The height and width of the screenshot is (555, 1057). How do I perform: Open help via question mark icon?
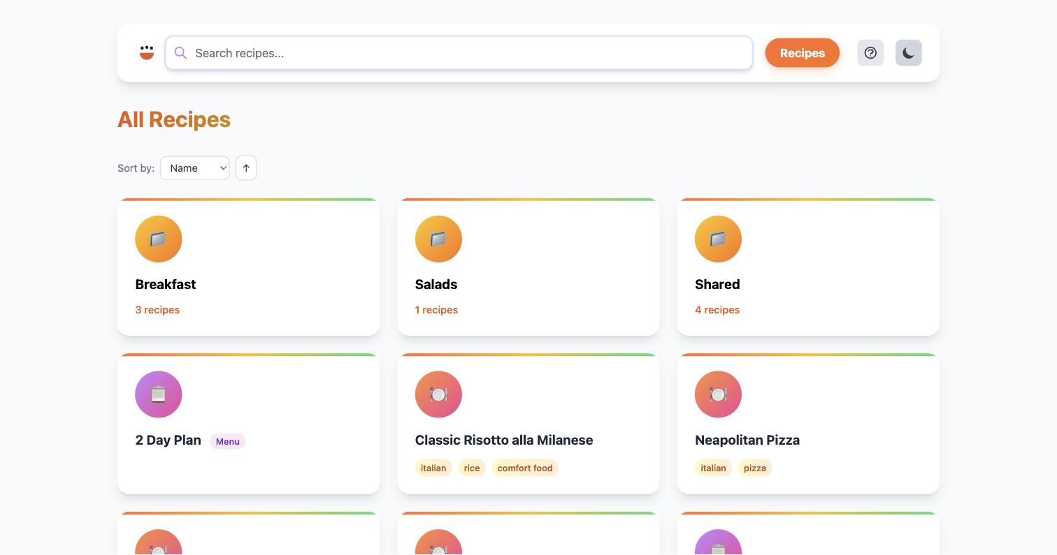point(870,53)
